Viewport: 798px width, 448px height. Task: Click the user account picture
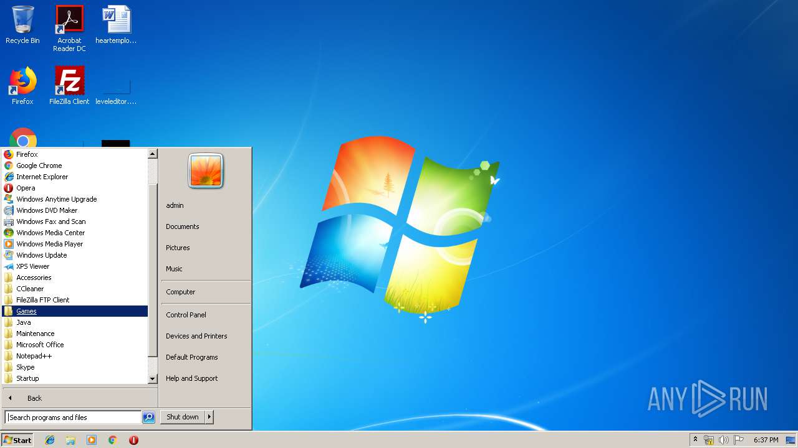click(x=206, y=170)
